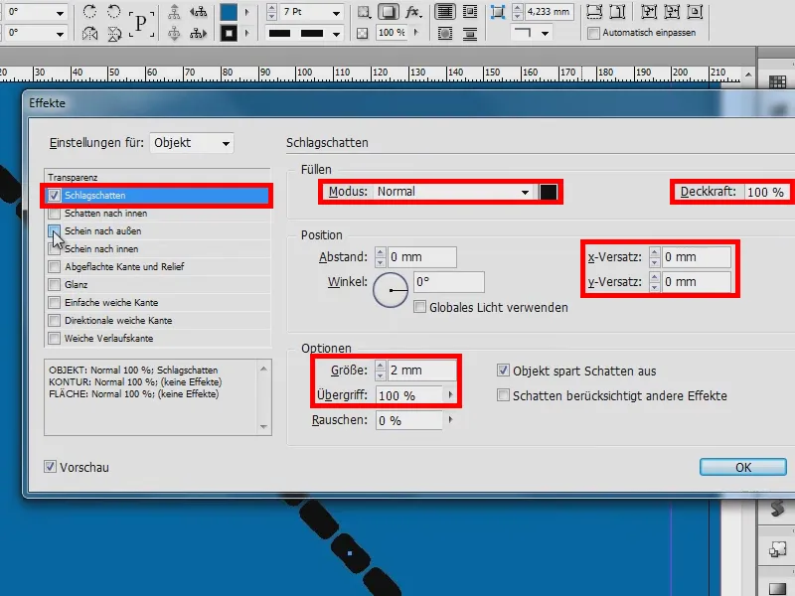Choose the jump object text wrap icon
The width and height of the screenshot is (795, 596).
(x=470, y=34)
